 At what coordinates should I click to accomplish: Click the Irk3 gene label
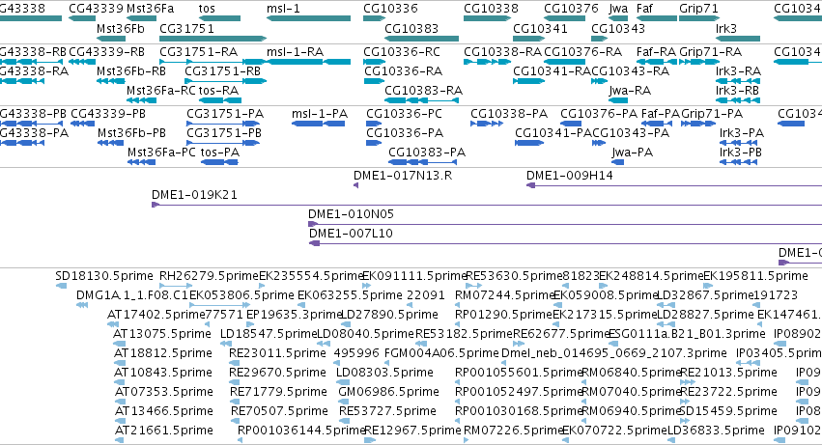(726, 28)
